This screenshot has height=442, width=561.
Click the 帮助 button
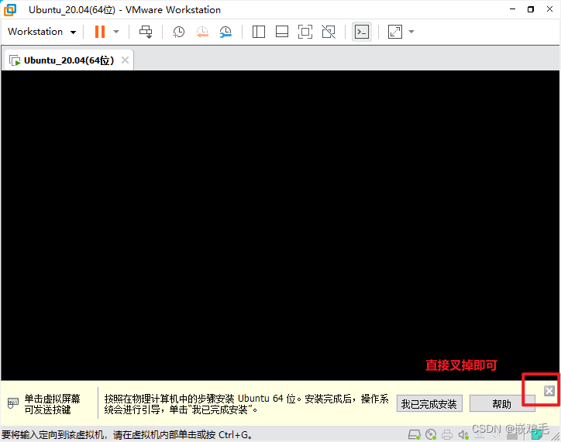click(x=502, y=404)
